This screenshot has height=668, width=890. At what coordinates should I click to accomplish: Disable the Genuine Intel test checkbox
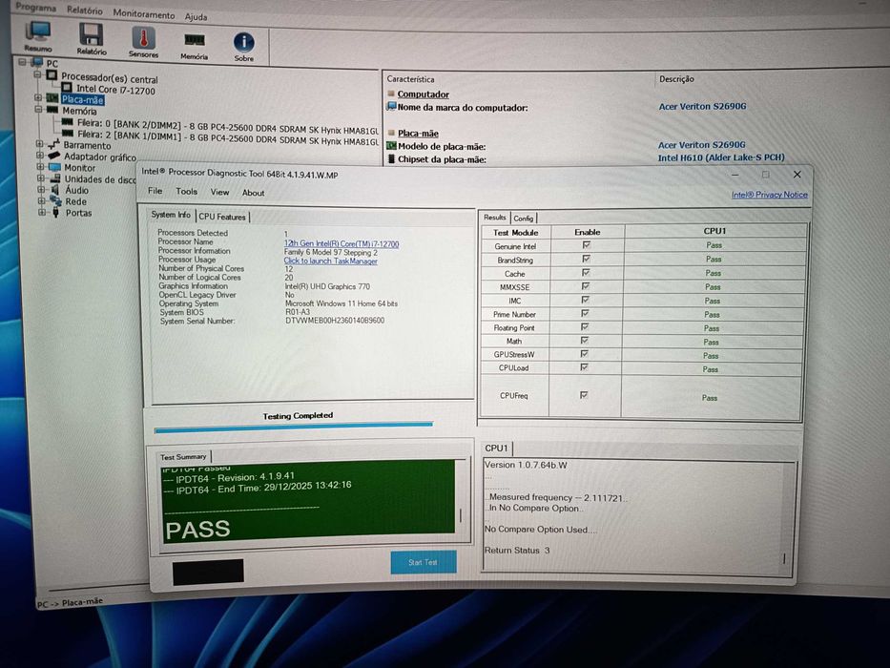pos(587,245)
